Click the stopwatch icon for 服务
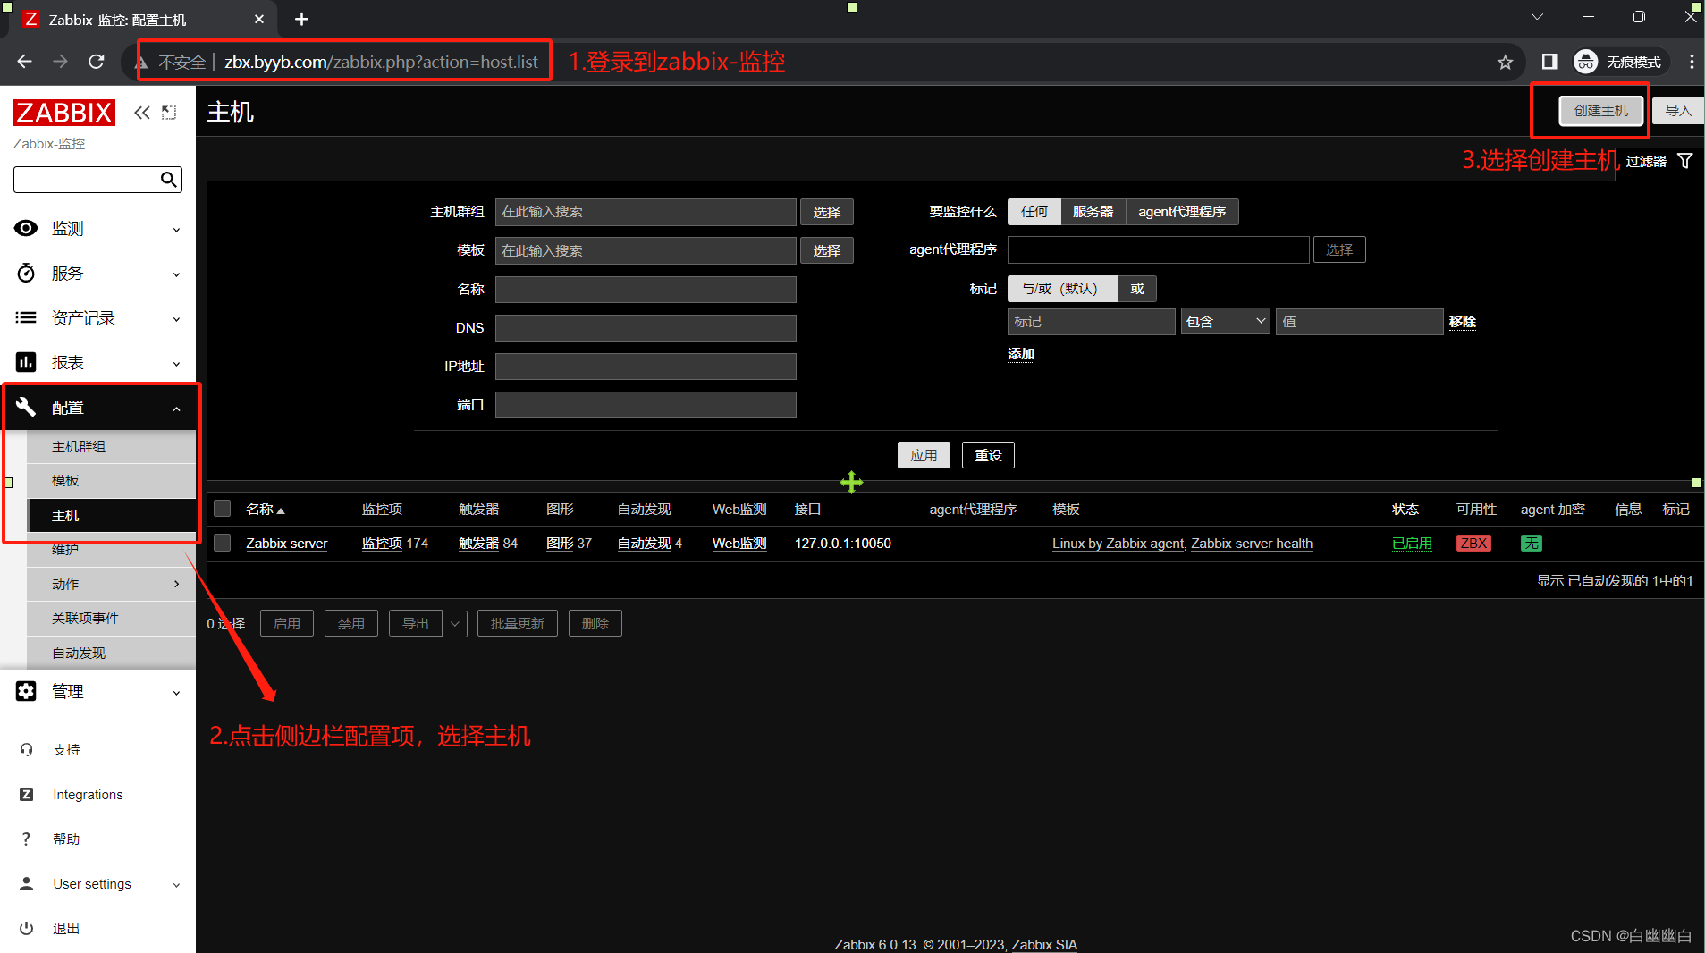 [26, 273]
